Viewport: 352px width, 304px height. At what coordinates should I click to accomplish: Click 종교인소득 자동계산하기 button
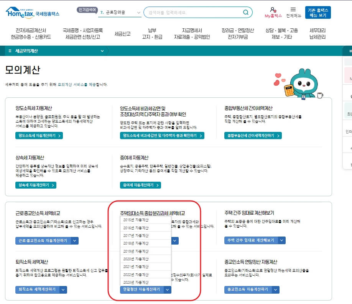pyautogui.click(x=248, y=290)
